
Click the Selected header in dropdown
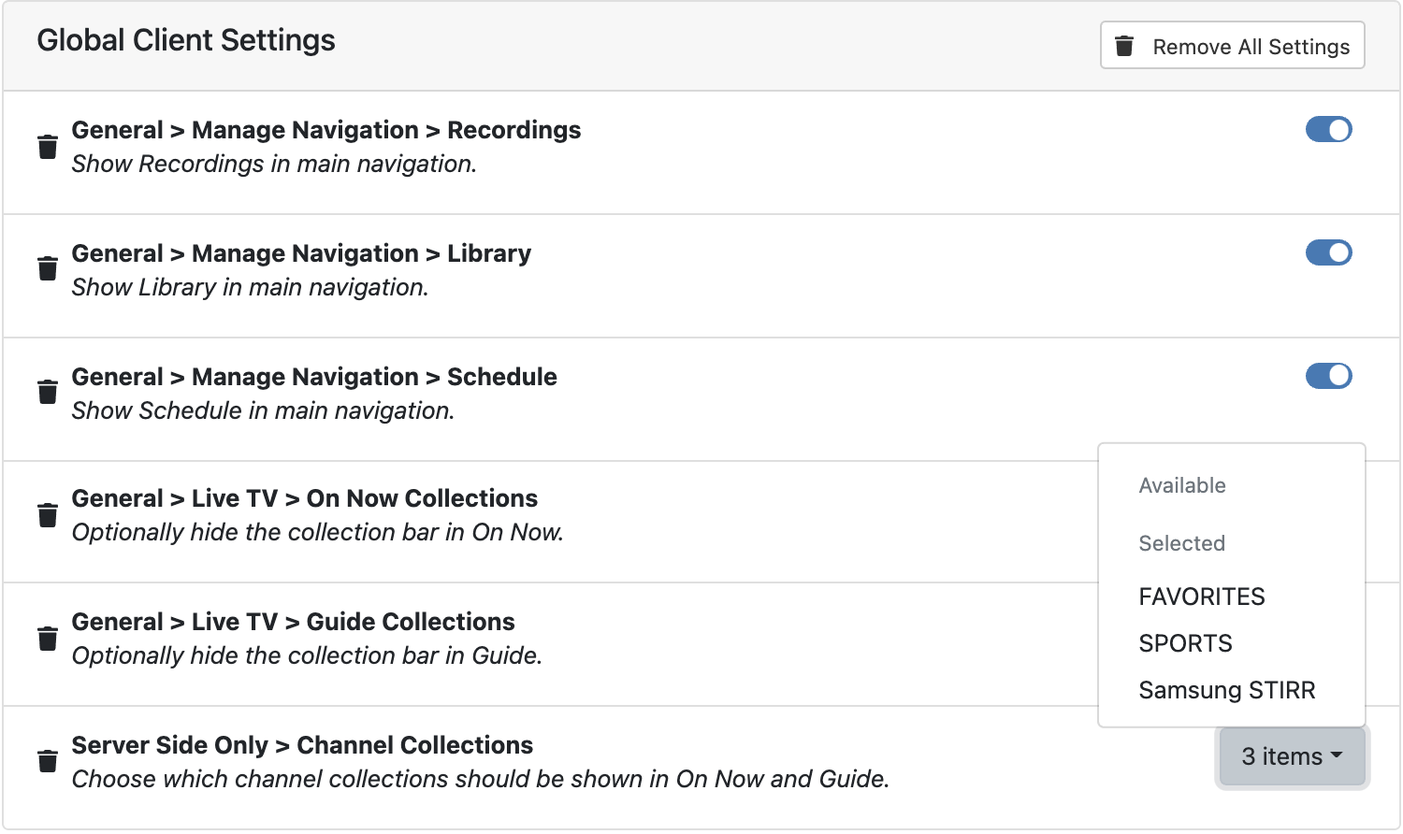(x=1181, y=543)
